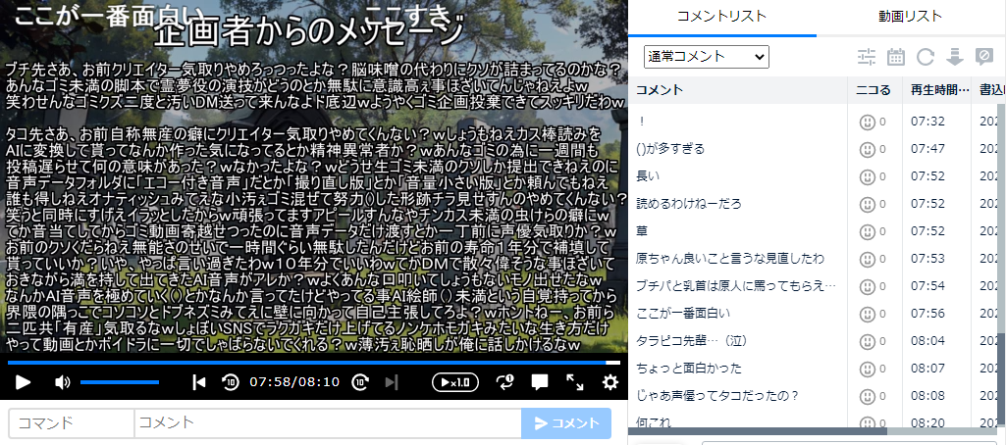Click the コメント submit button
1006x445 pixels.
566,422
